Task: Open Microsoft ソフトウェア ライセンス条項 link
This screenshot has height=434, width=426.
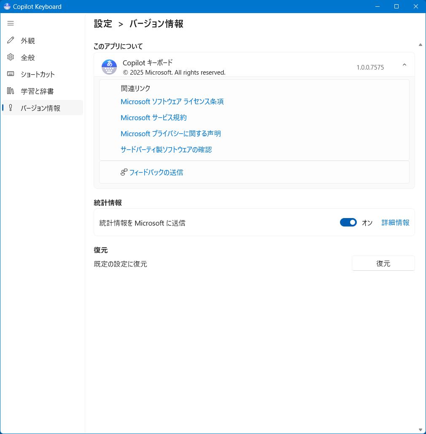Action: point(172,102)
